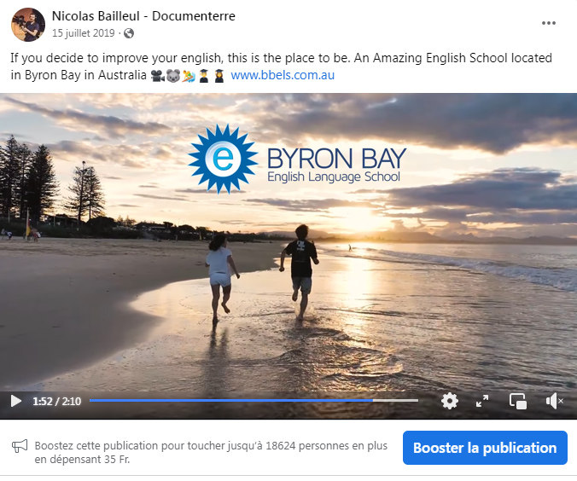Visit the www.bbels.com.au link

pyautogui.click(x=283, y=75)
